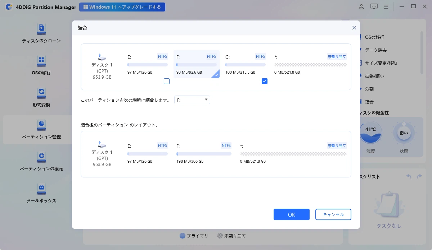Click the "198 MB/306 GB" text

(x=190, y=161)
